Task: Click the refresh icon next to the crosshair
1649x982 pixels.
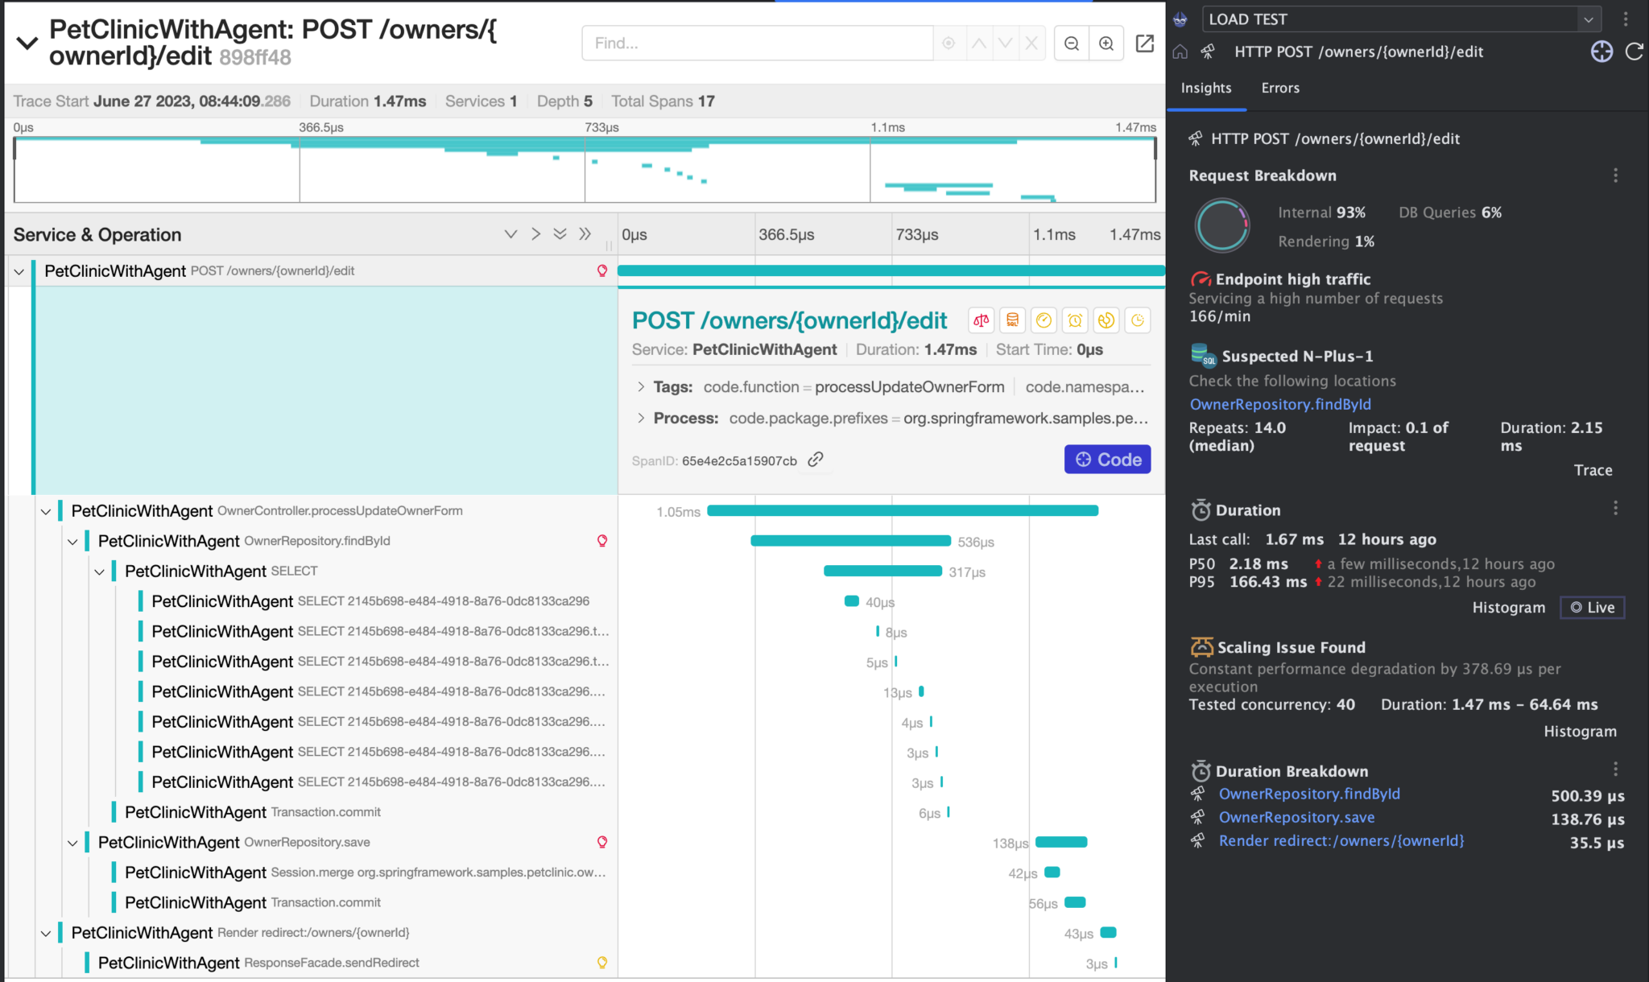Action: tap(1635, 52)
